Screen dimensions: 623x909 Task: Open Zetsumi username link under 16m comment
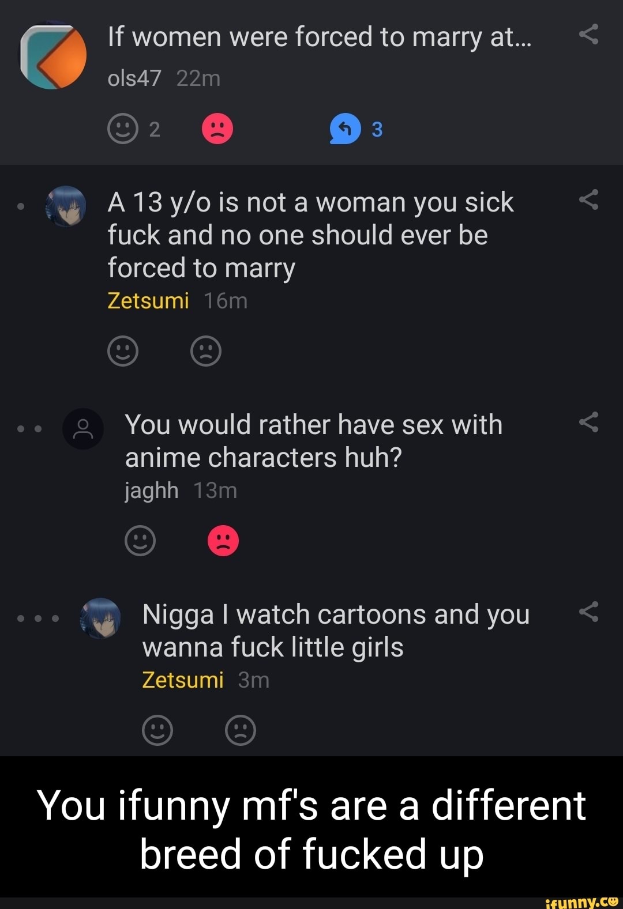point(148,301)
